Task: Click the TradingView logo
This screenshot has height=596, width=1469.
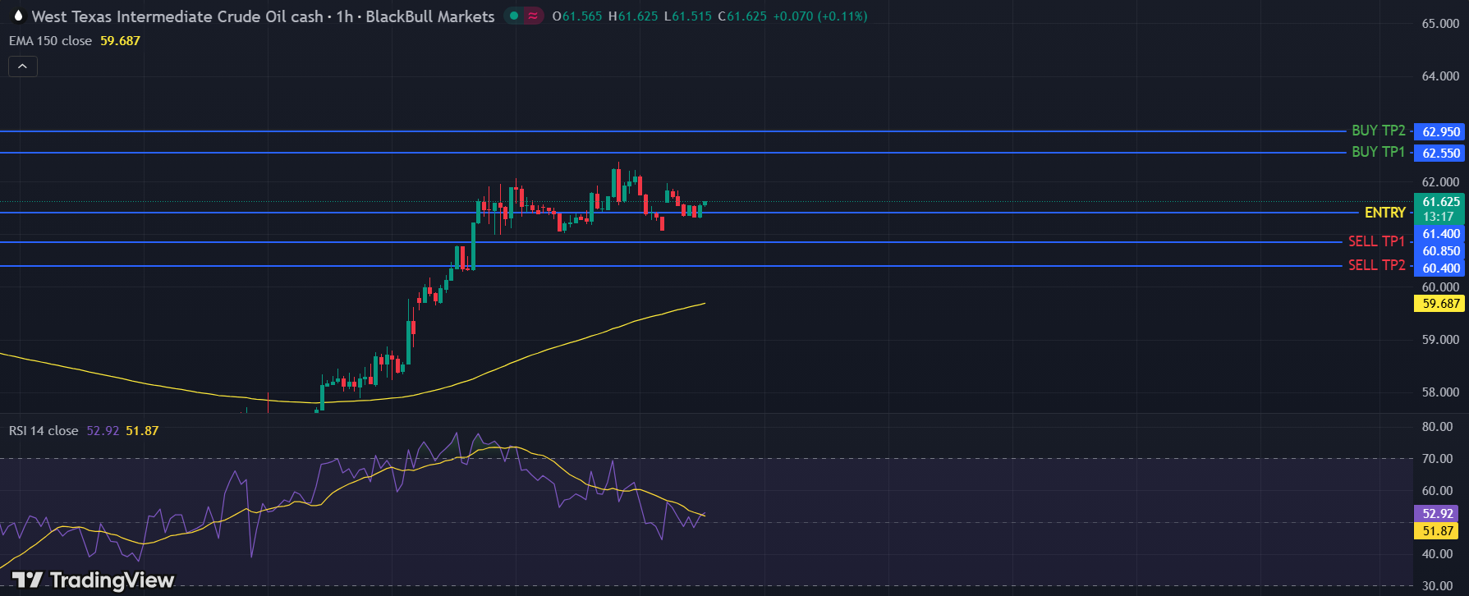Action: tap(94, 580)
